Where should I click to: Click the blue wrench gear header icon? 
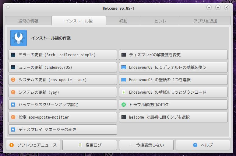click(19, 38)
